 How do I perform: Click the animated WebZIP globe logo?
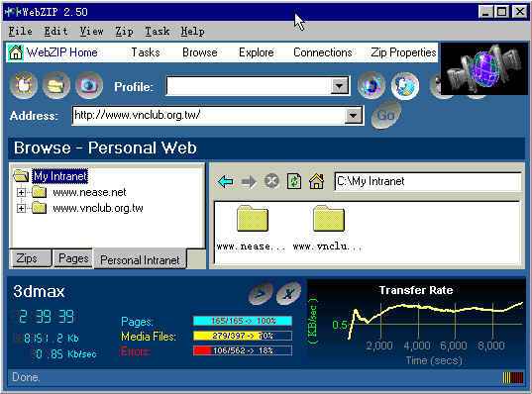[x=484, y=69]
